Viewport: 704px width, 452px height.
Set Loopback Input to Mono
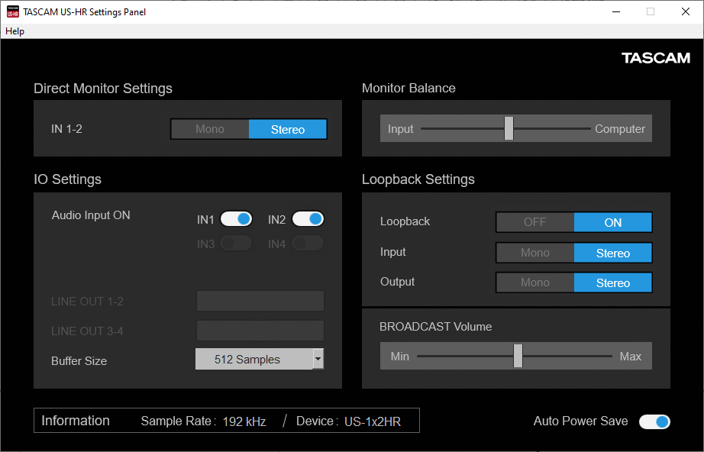tap(534, 253)
